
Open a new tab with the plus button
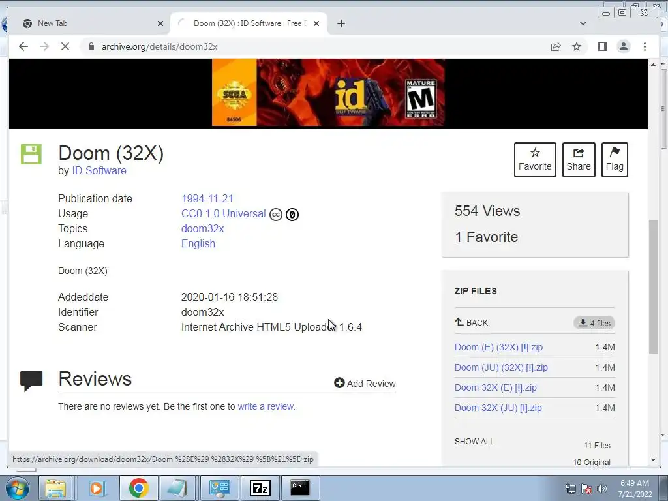click(341, 23)
